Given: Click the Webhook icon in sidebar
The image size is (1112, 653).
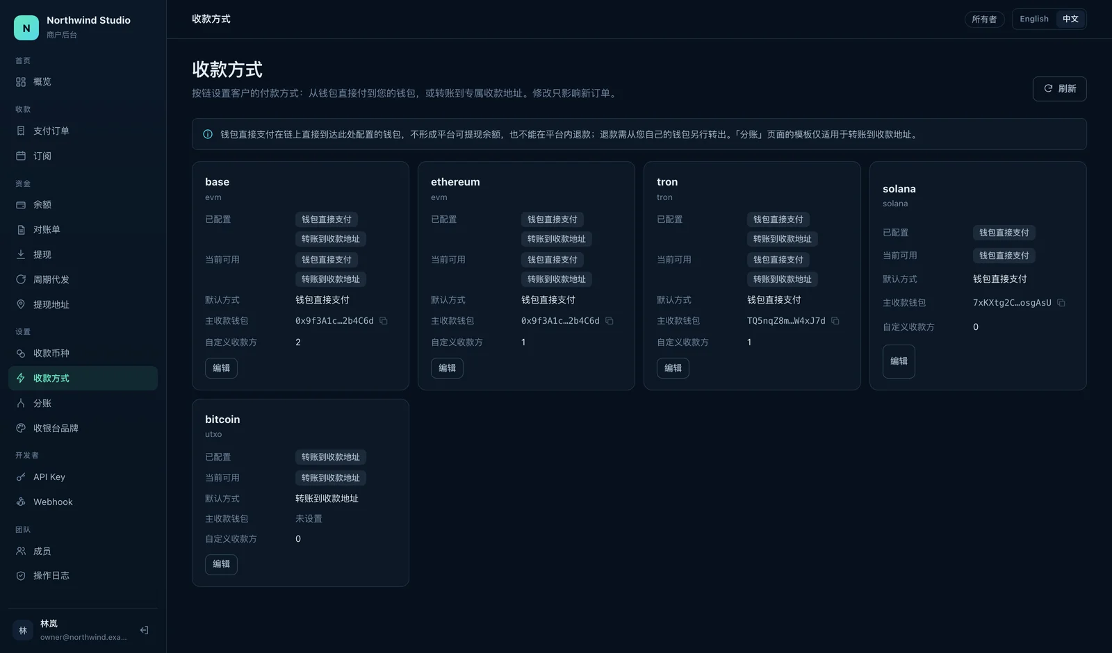Looking at the screenshot, I should [x=21, y=502].
